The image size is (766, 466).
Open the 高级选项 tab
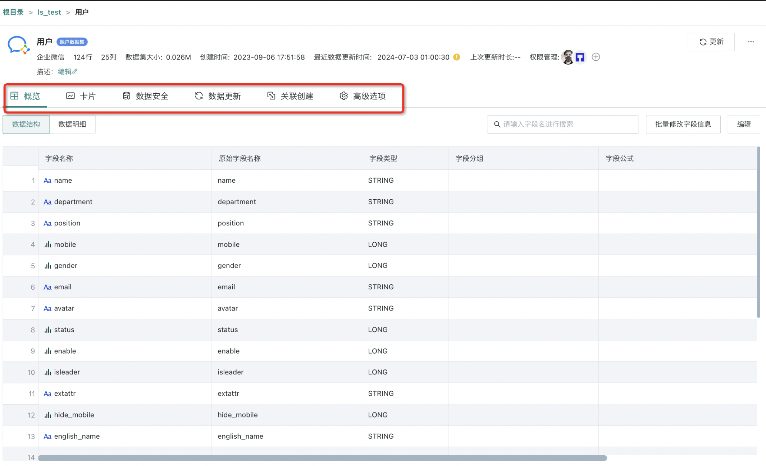coord(363,96)
